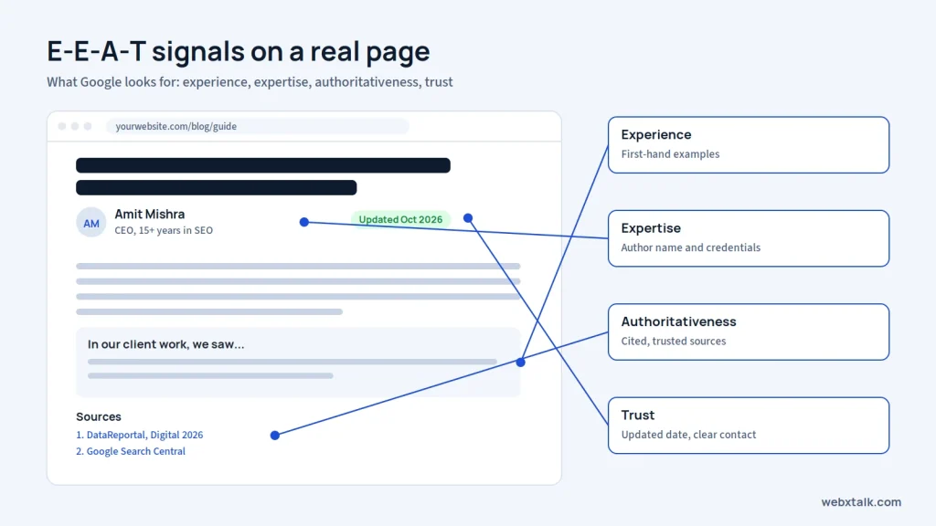Click the "CEO, 15+ years in SEO" byline
936x526 pixels.
[x=164, y=230]
